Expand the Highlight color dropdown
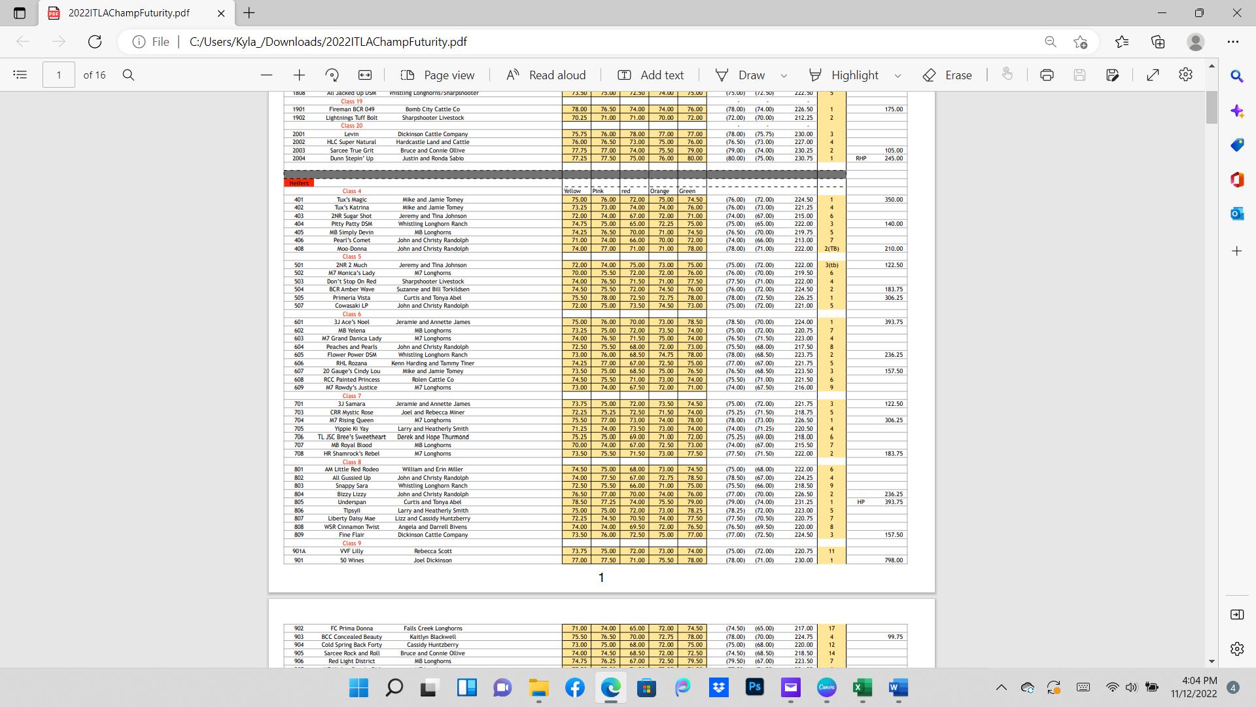This screenshot has height=707, width=1256. click(x=898, y=76)
